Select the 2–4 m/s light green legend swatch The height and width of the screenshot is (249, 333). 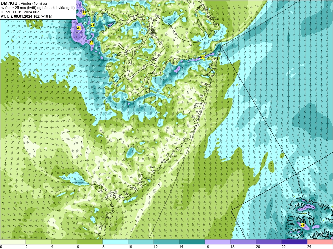[x=38, y=242]
